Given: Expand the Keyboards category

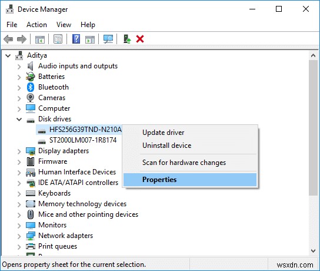Looking at the screenshot, I should pyautogui.click(x=19, y=194).
